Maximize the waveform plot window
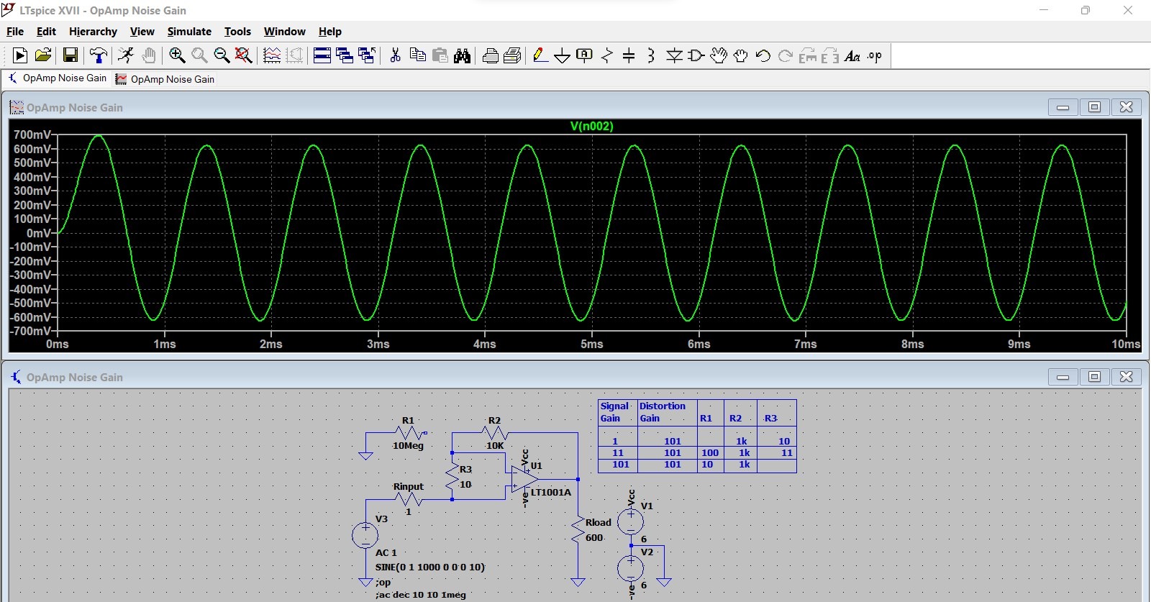The width and height of the screenshot is (1151, 602). pos(1094,107)
